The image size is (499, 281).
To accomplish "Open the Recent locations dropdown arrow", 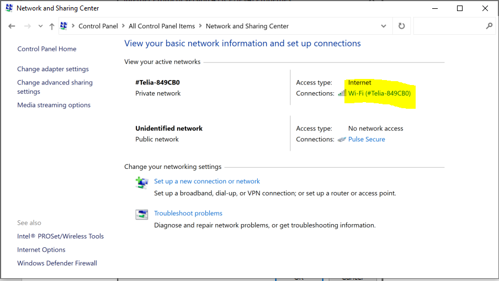I will [x=40, y=26].
